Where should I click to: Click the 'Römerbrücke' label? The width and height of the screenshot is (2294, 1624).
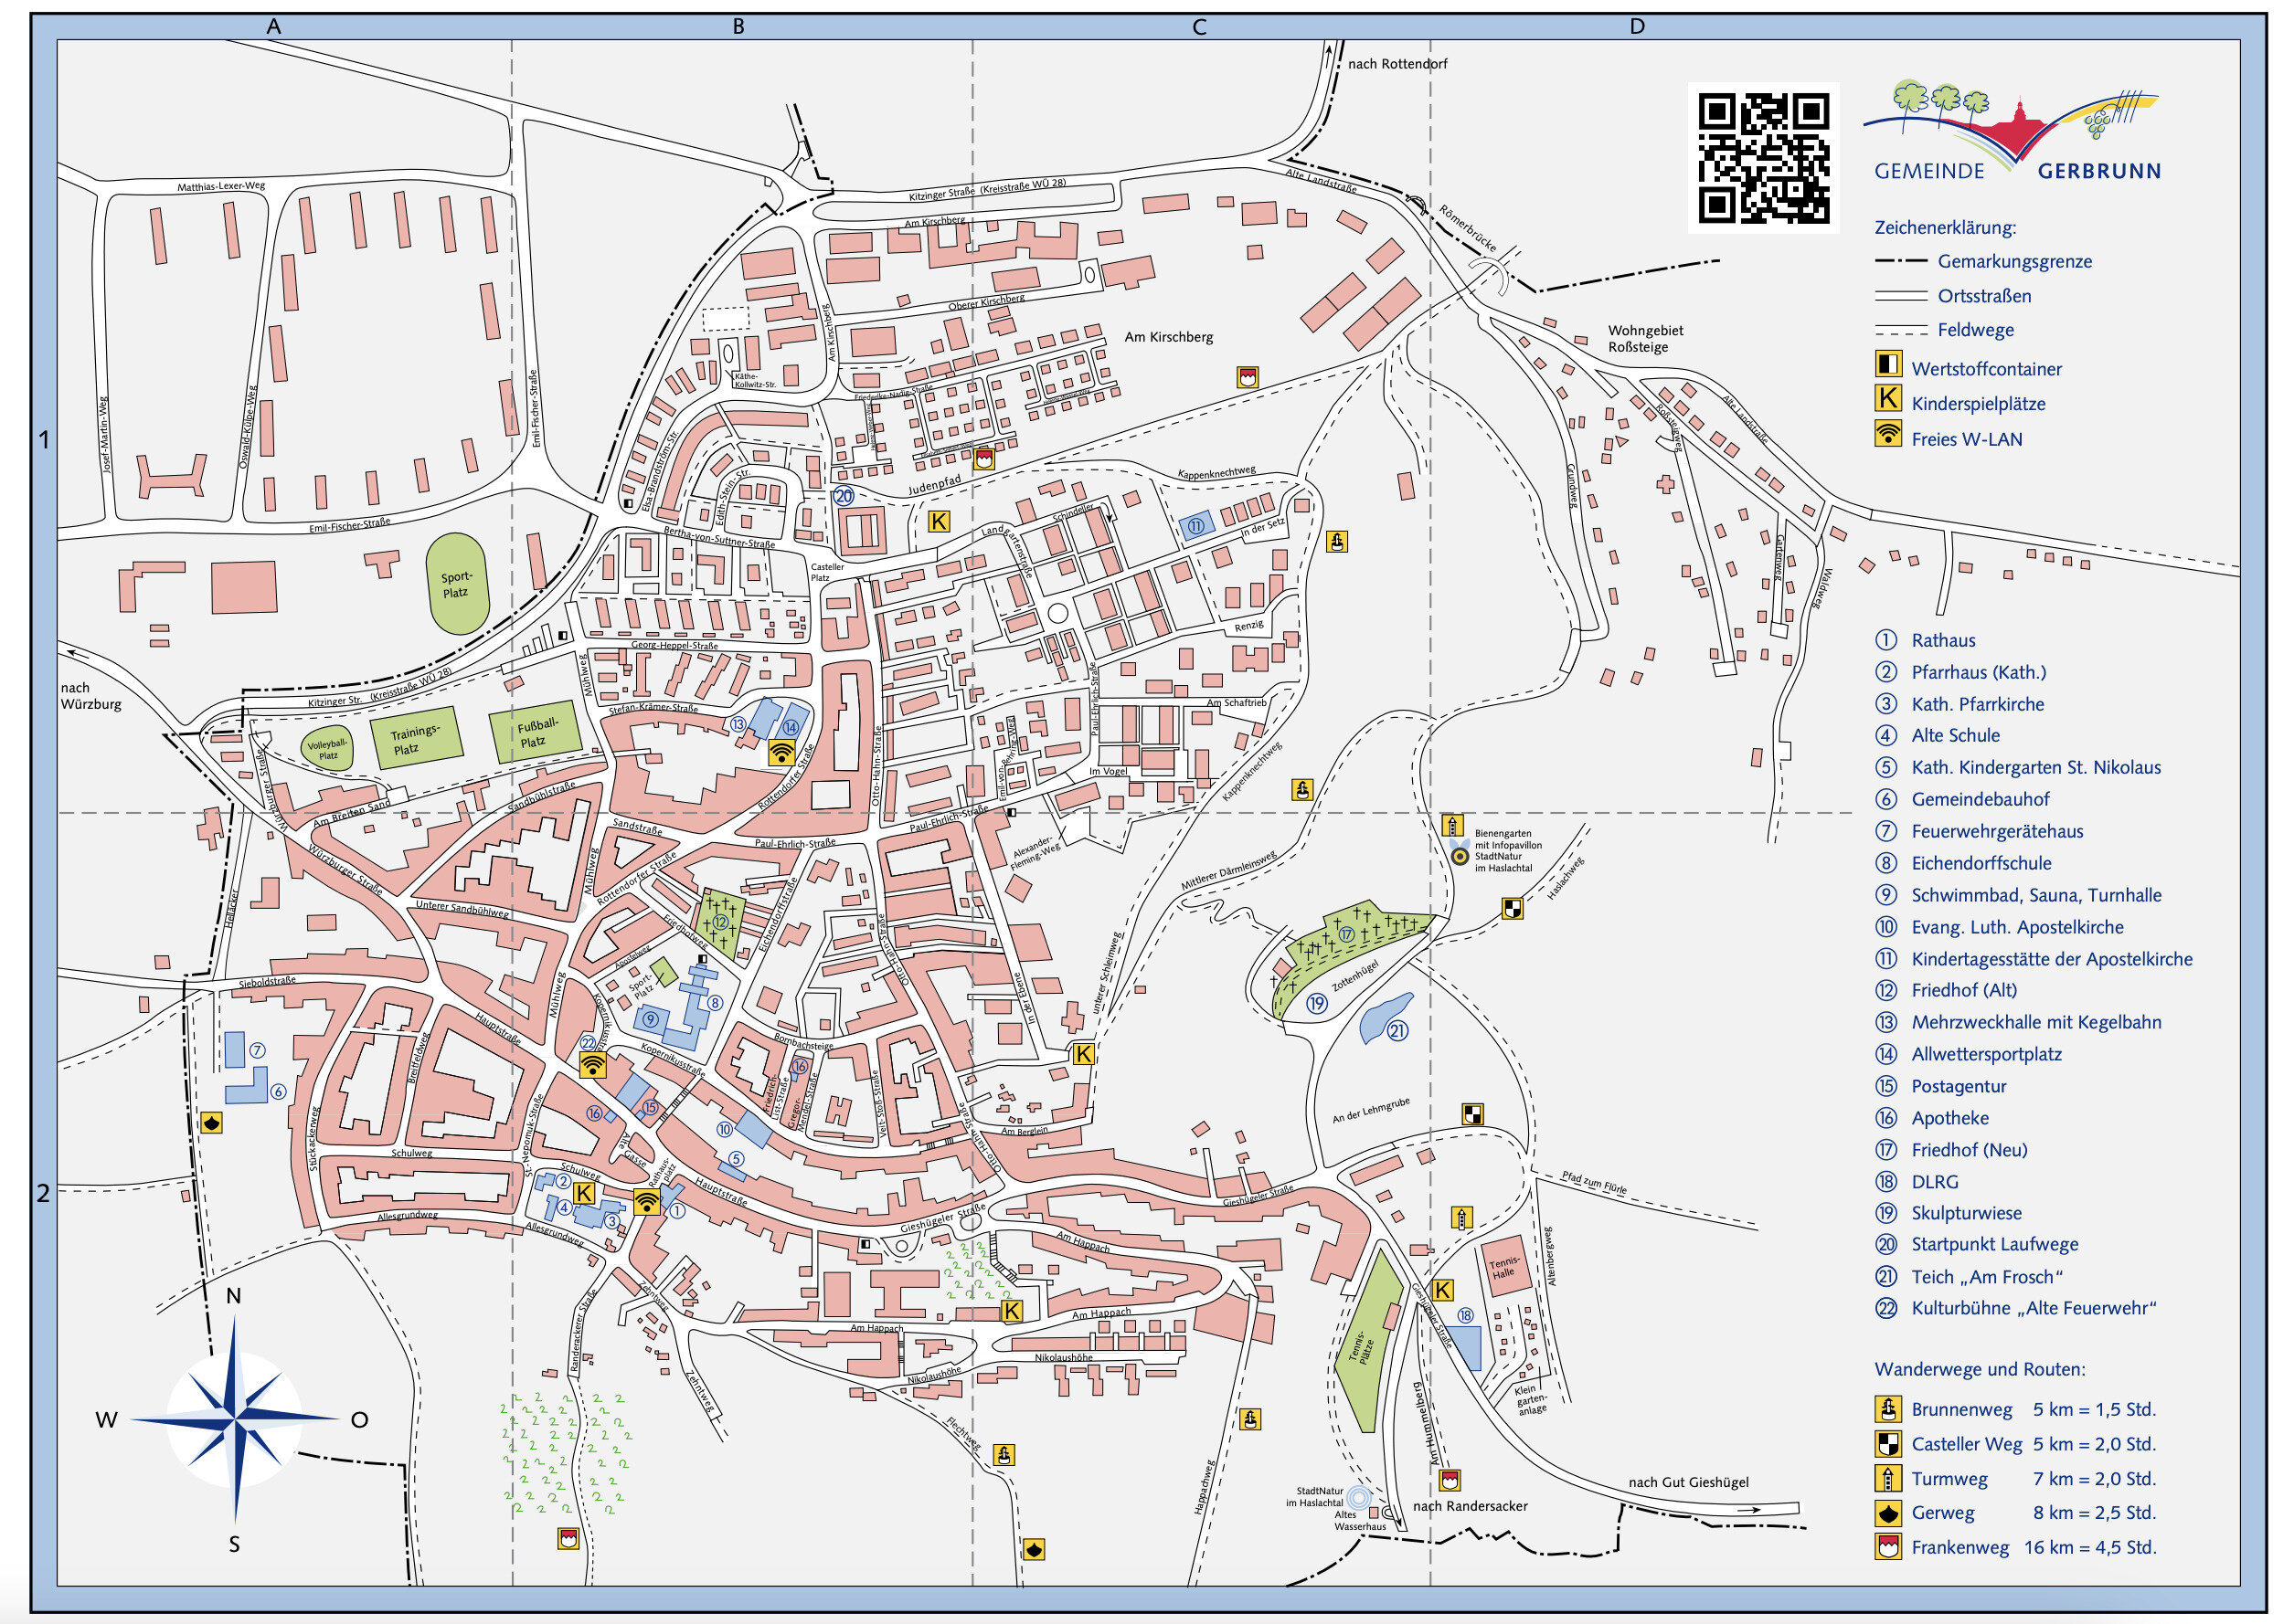click(x=1468, y=228)
